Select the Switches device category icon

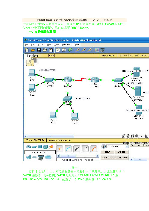coord(34,147)
